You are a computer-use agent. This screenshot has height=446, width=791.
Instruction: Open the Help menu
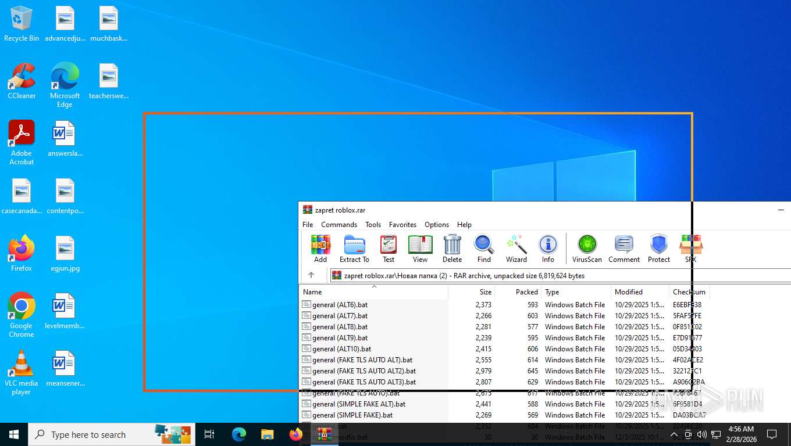[464, 225]
